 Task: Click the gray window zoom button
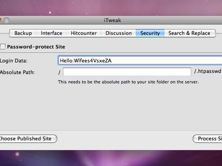(x=7, y=20)
